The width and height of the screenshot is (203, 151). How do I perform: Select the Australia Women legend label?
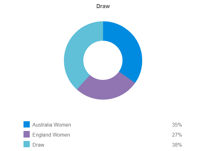click(52, 125)
